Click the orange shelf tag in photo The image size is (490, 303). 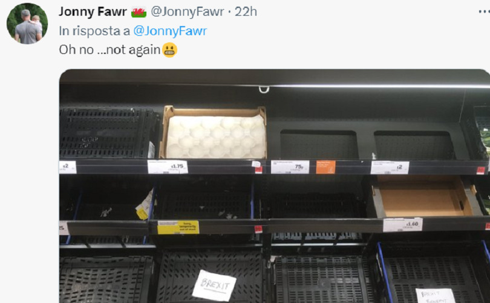[325, 167]
